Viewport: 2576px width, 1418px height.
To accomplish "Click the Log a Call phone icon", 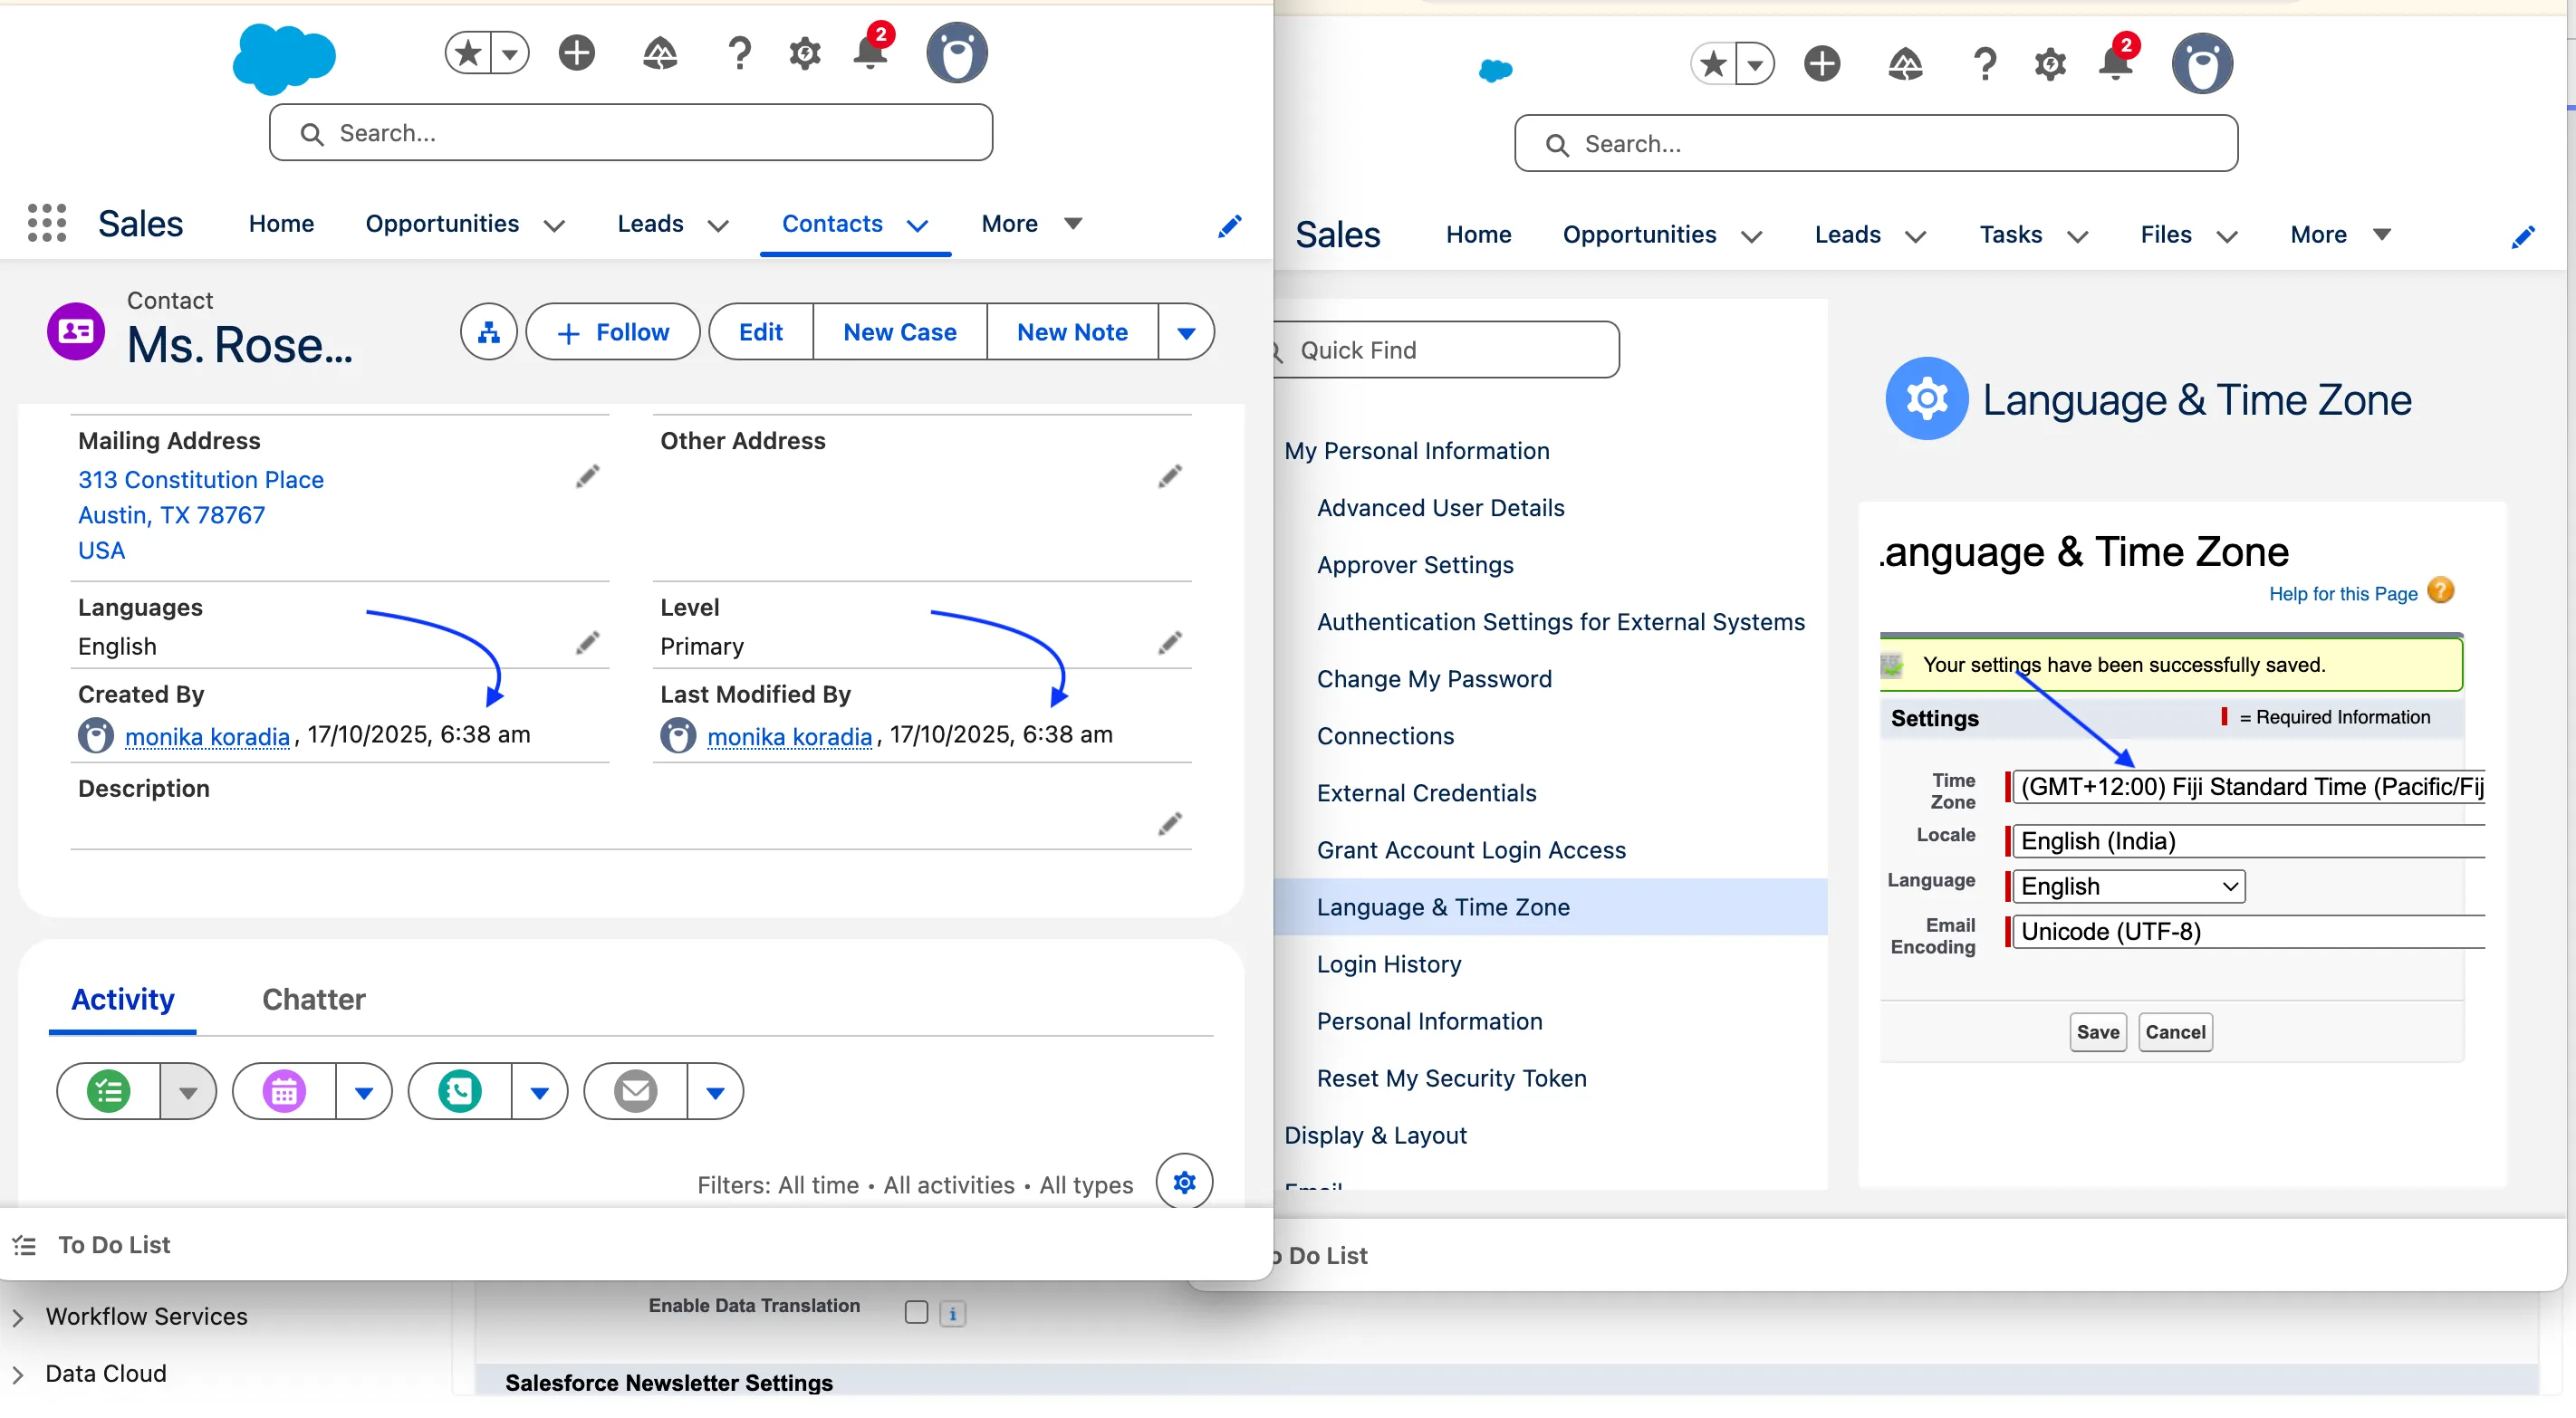I will coord(460,1091).
